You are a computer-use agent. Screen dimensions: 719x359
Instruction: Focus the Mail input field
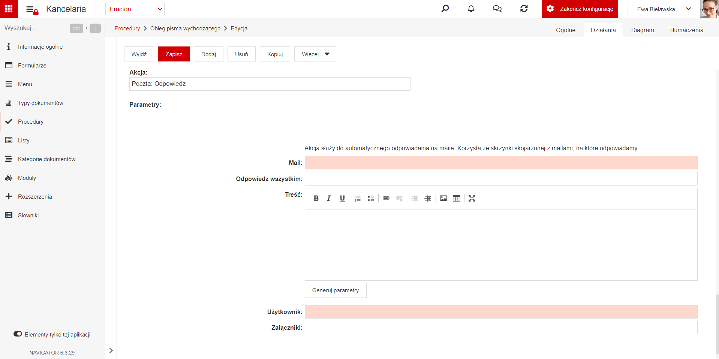click(x=501, y=163)
